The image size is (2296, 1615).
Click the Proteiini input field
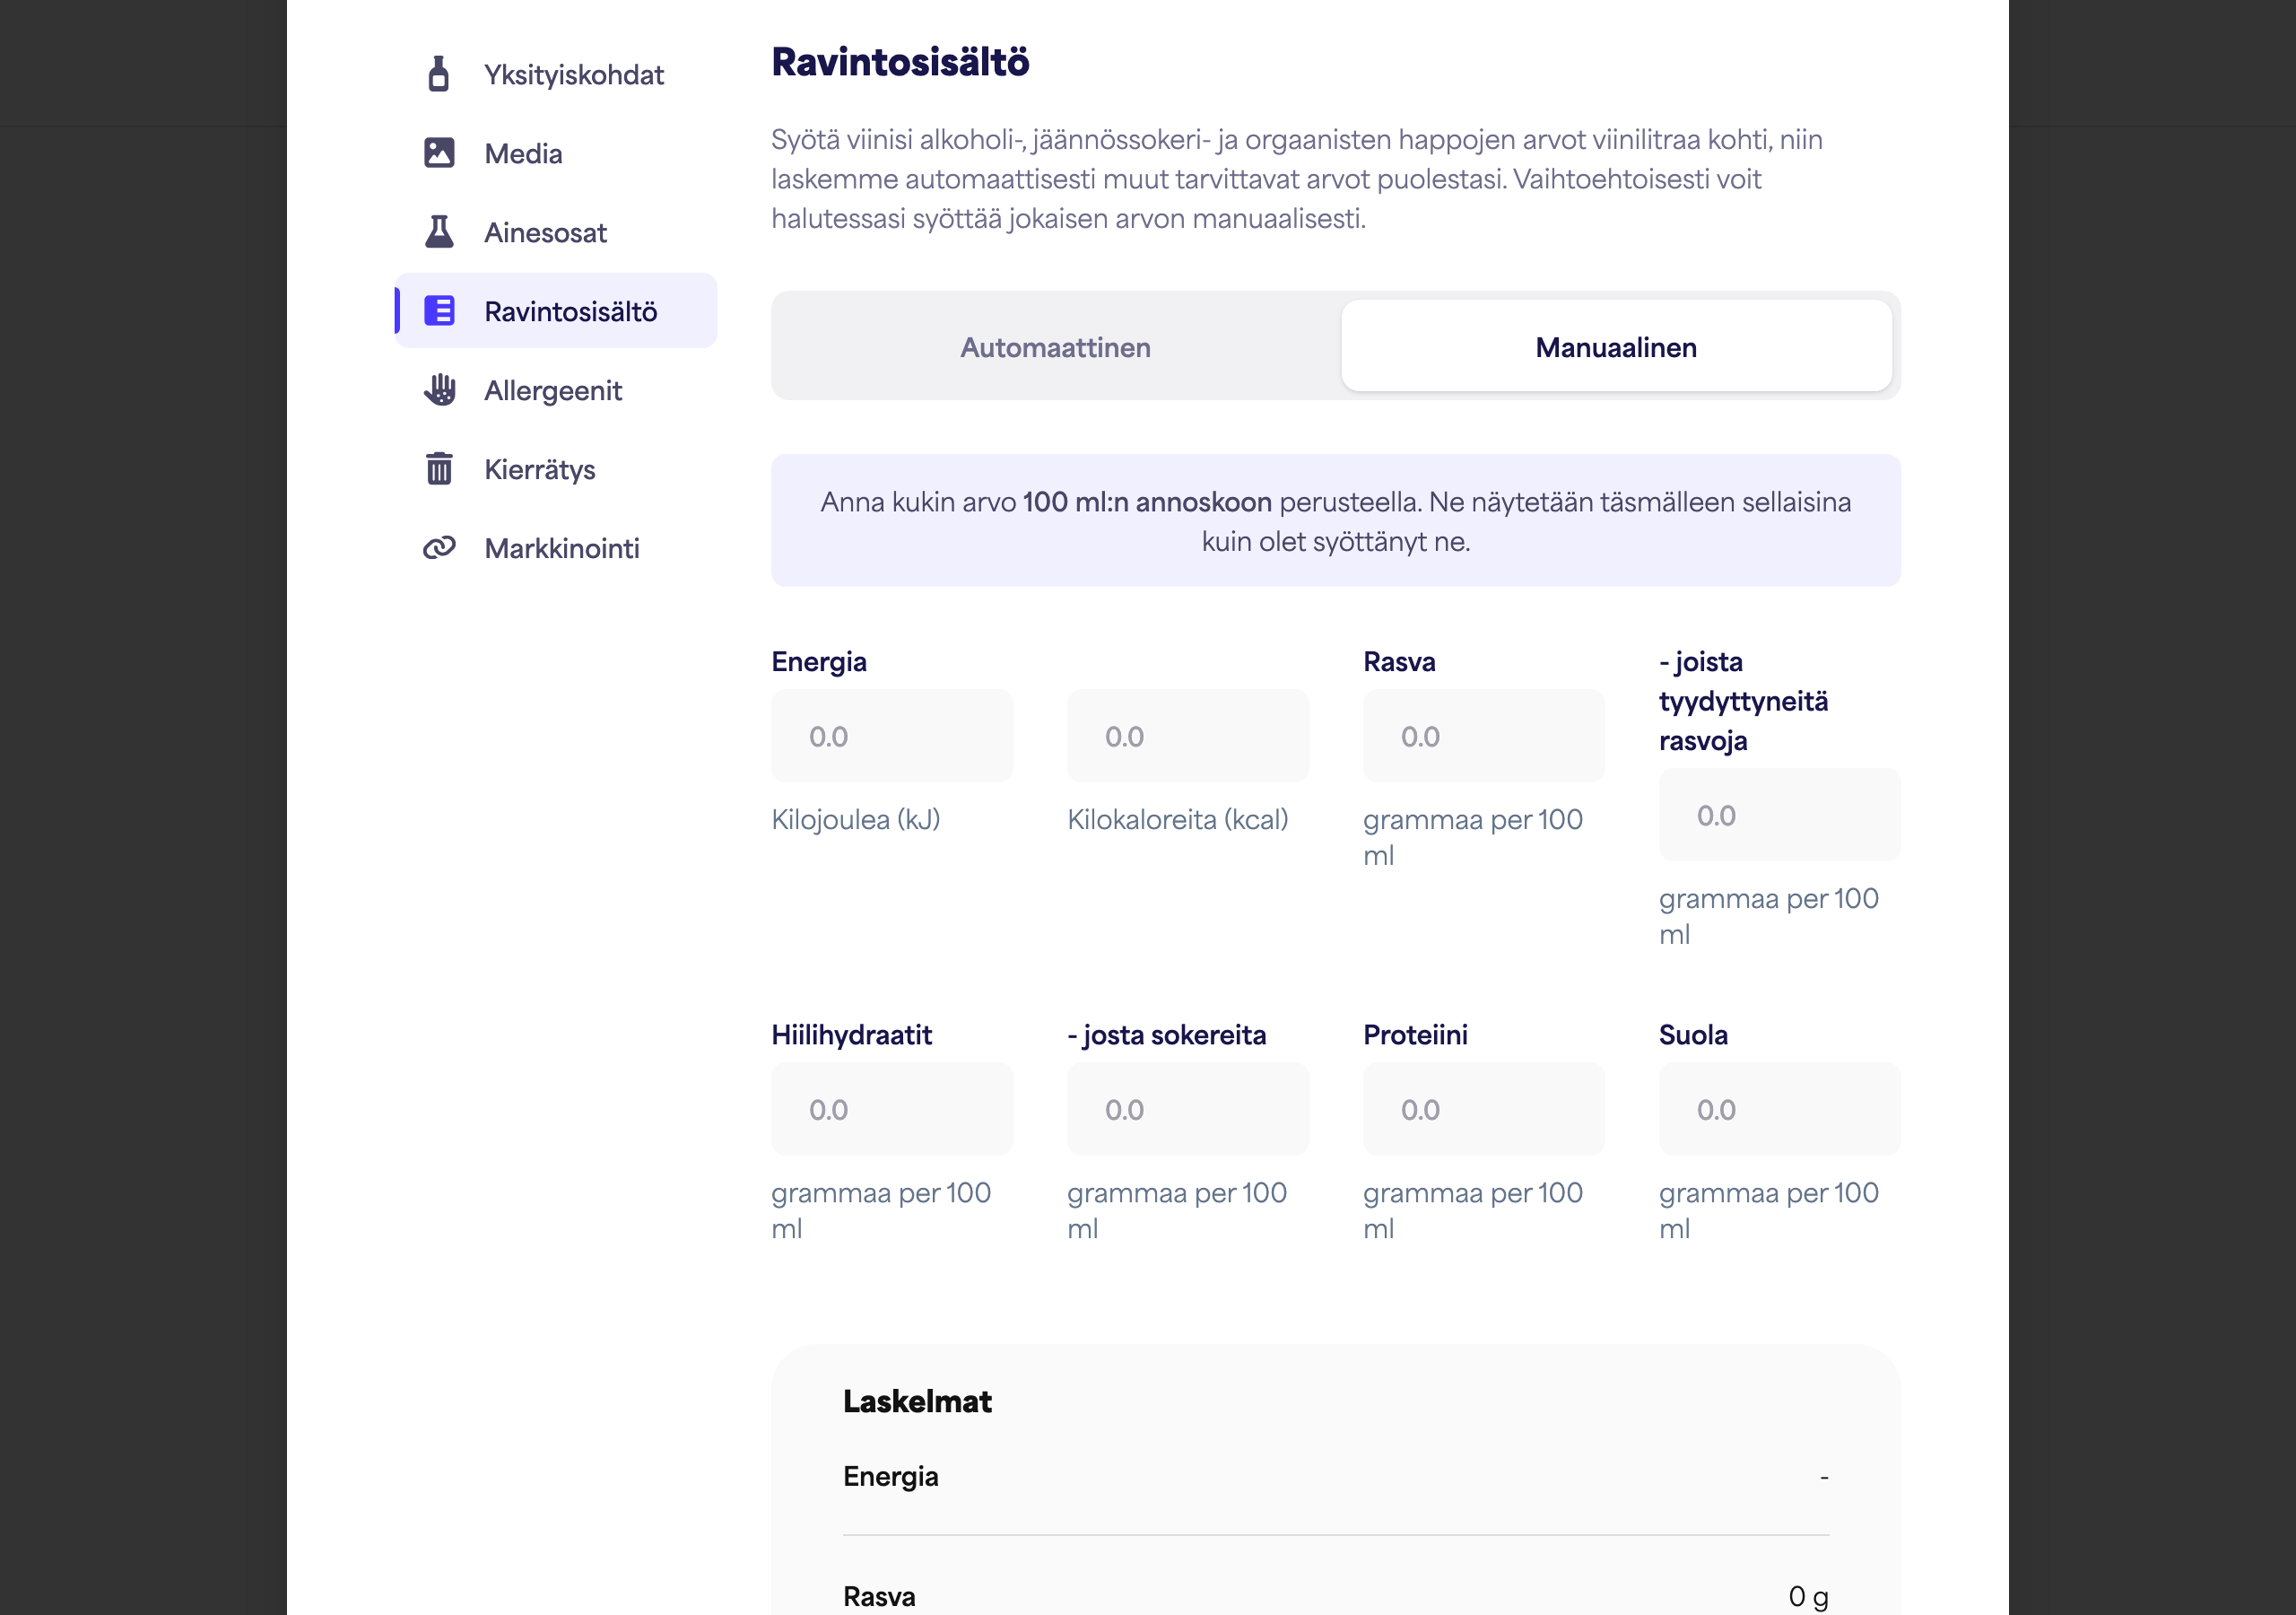[1484, 1110]
